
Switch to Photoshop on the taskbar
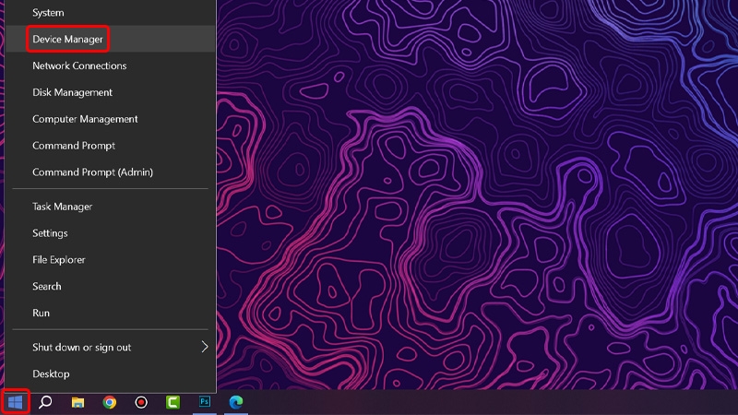[x=204, y=402]
